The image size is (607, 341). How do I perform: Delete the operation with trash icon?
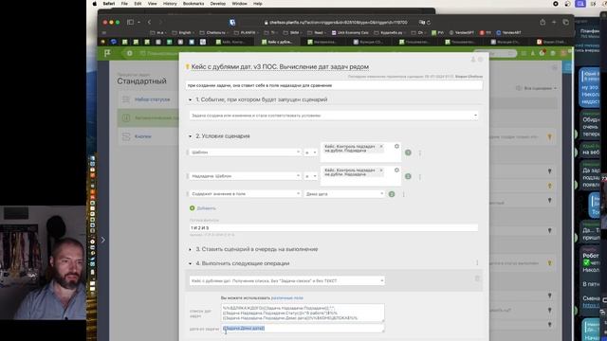[477, 278]
